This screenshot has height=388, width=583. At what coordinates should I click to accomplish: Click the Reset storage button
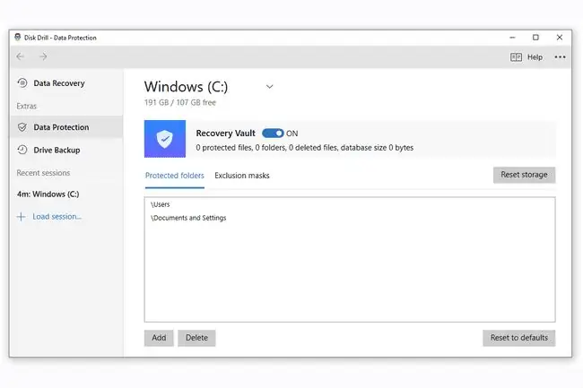(x=525, y=175)
